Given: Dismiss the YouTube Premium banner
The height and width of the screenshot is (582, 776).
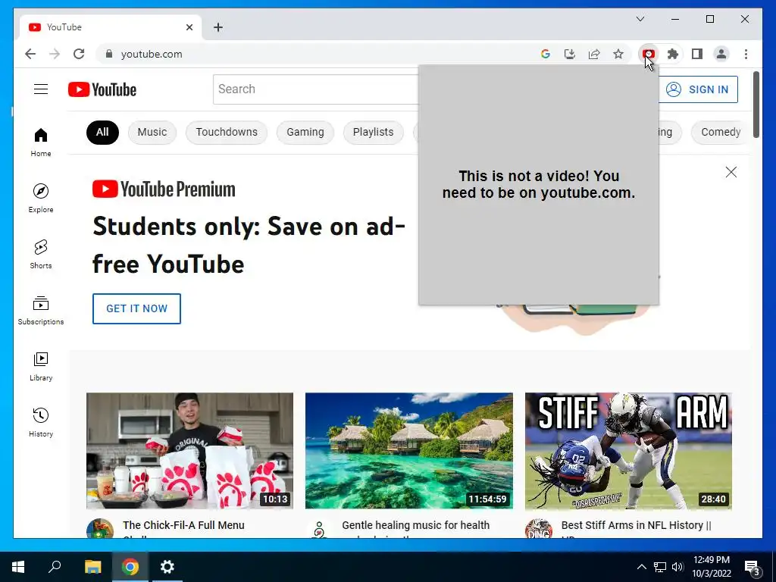Looking at the screenshot, I should (x=731, y=172).
